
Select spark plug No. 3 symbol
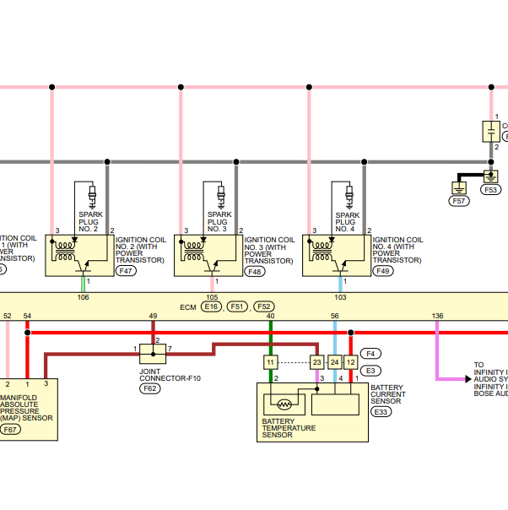[x=221, y=196]
